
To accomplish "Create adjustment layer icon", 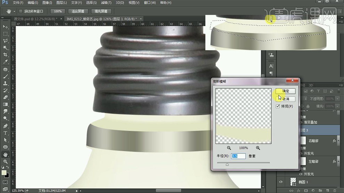I will [313, 191].
